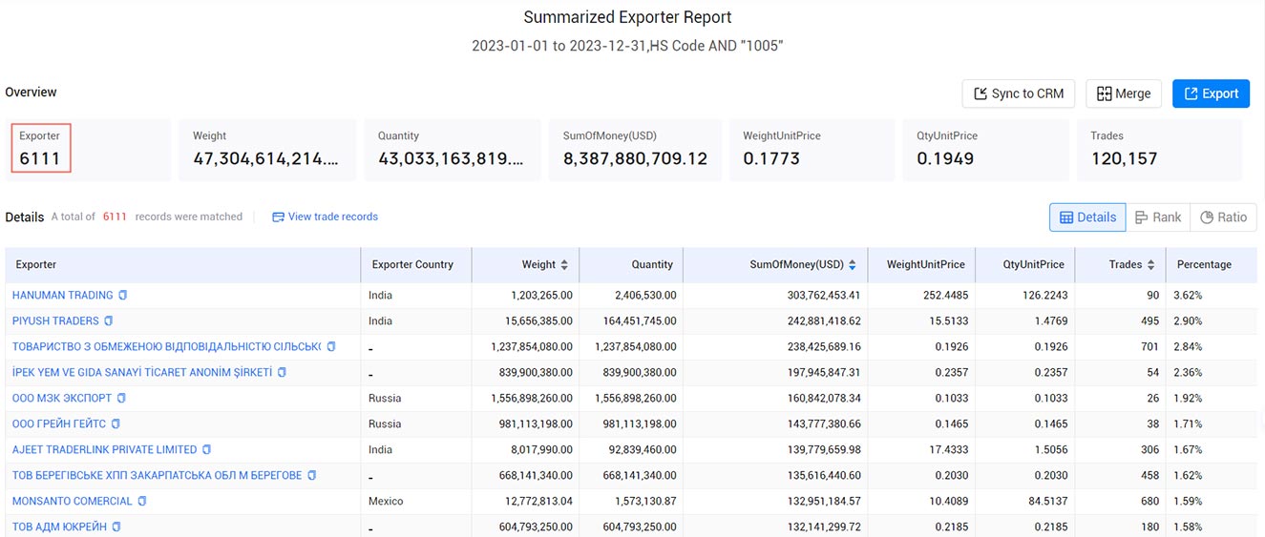Open İPEK YEM VE GIDA SANAYİ link
Image resolution: width=1265 pixels, height=537 pixels.
[x=142, y=373]
